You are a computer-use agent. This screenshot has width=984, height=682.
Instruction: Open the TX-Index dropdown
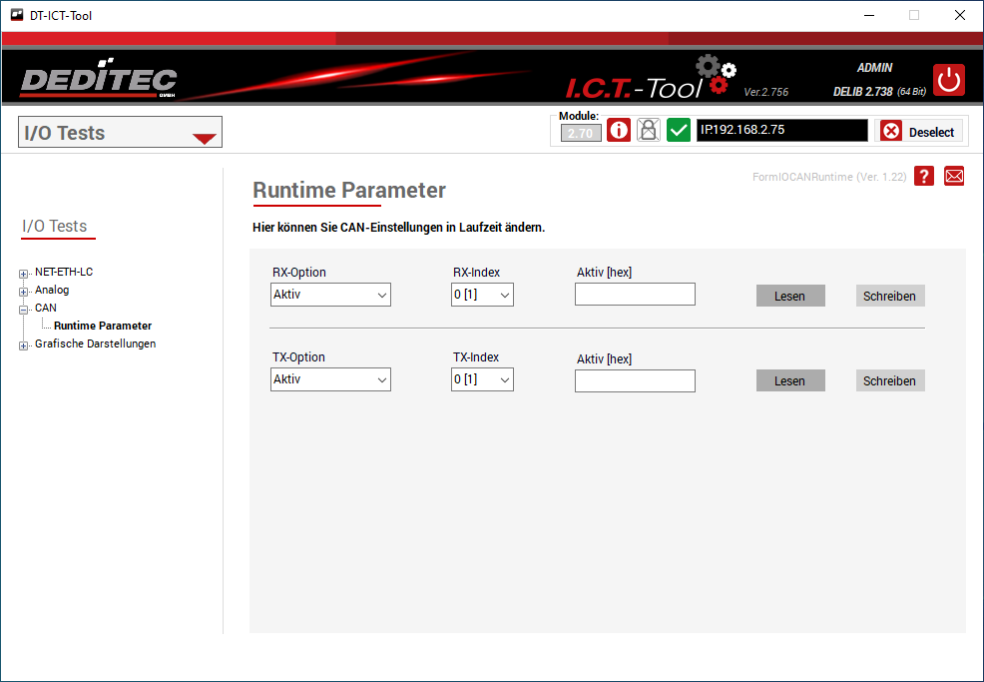(x=482, y=379)
